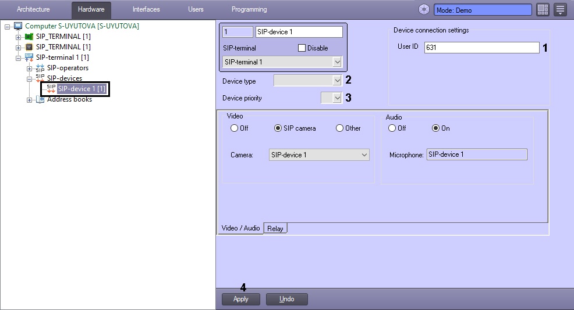Click the SIP-terminal 1 node icon
574x310 pixels.
[29, 57]
